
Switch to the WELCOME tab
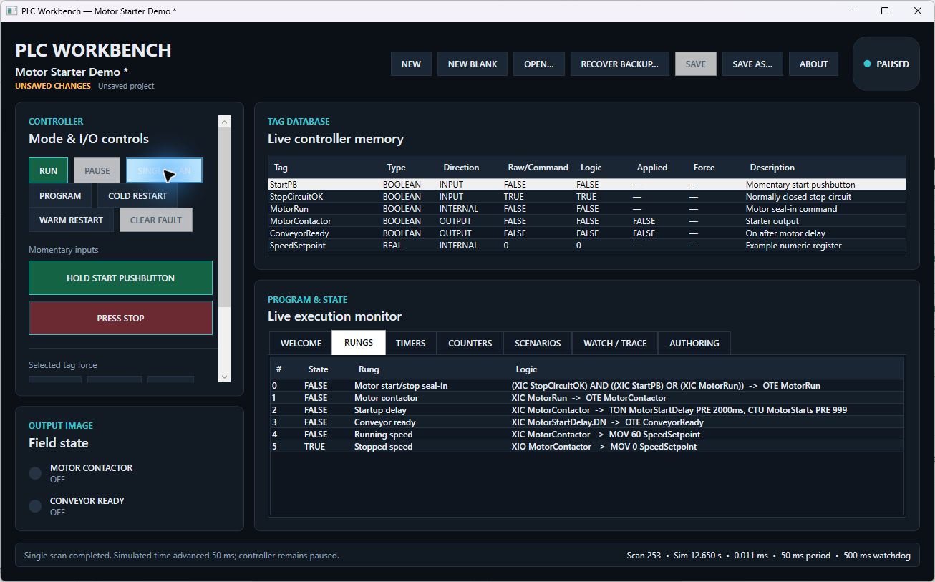click(x=301, y=343)
